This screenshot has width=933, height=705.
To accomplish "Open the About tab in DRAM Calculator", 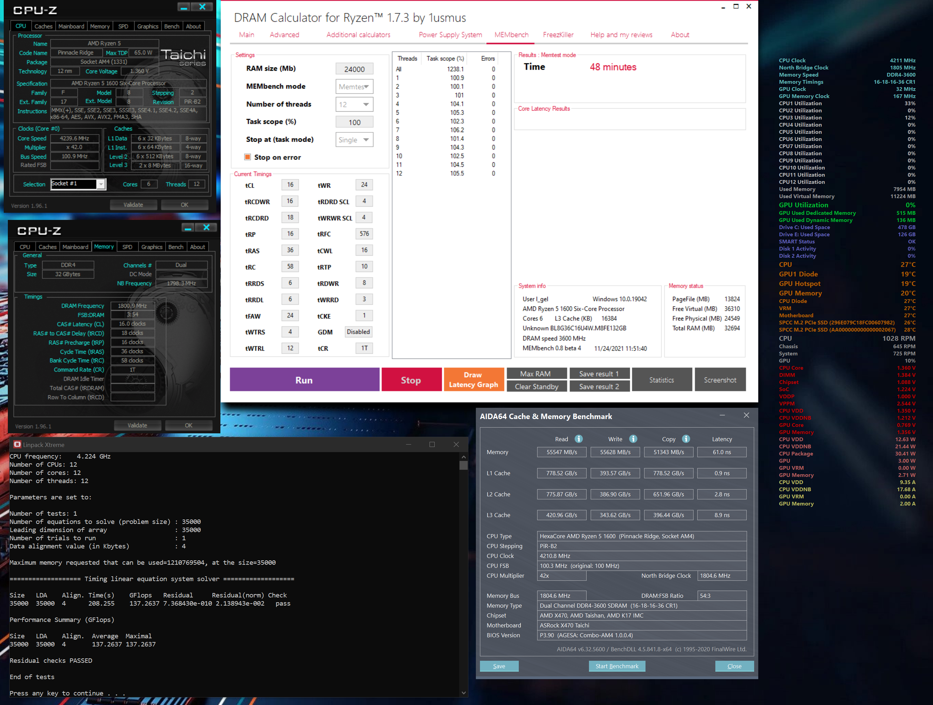I will 680,35.
